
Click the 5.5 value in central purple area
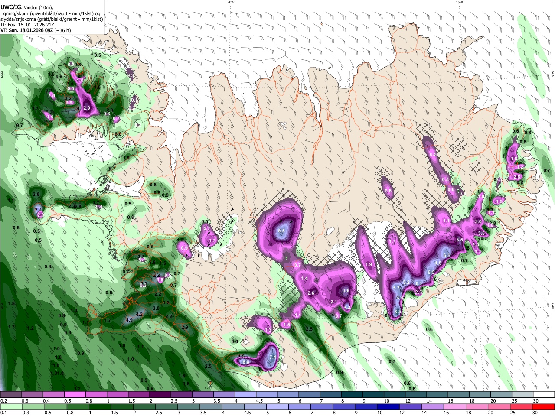coord(281,231)
